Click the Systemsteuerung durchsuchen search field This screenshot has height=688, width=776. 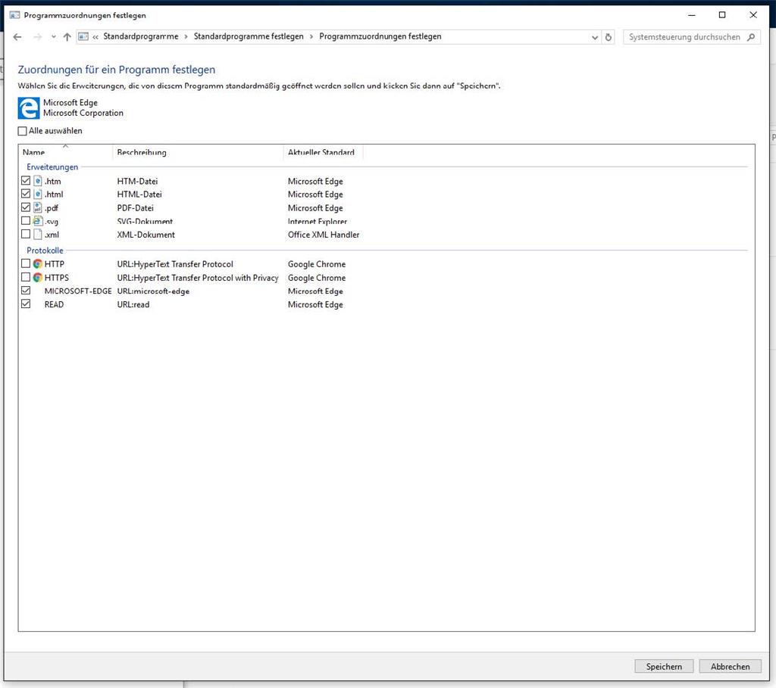pos(691,37)
